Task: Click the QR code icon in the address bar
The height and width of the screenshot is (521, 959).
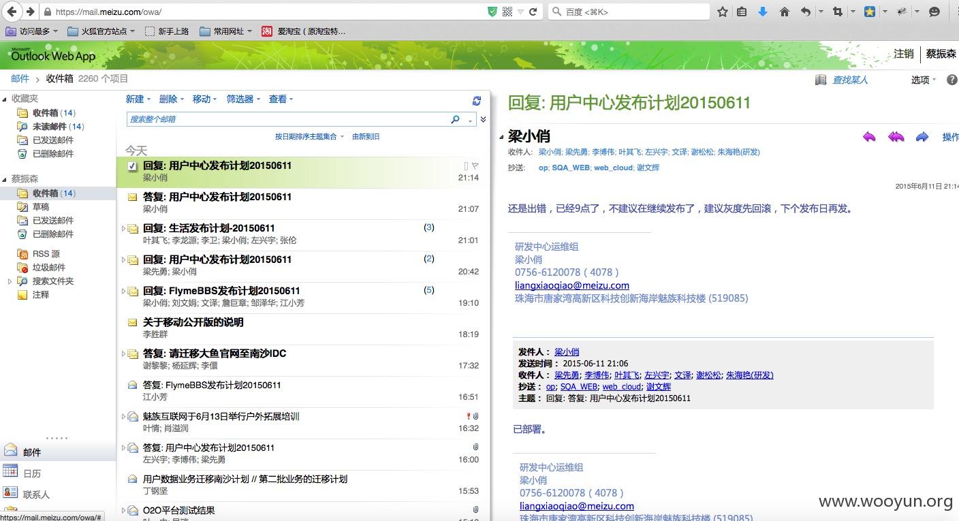Action: tap(507, 12)
